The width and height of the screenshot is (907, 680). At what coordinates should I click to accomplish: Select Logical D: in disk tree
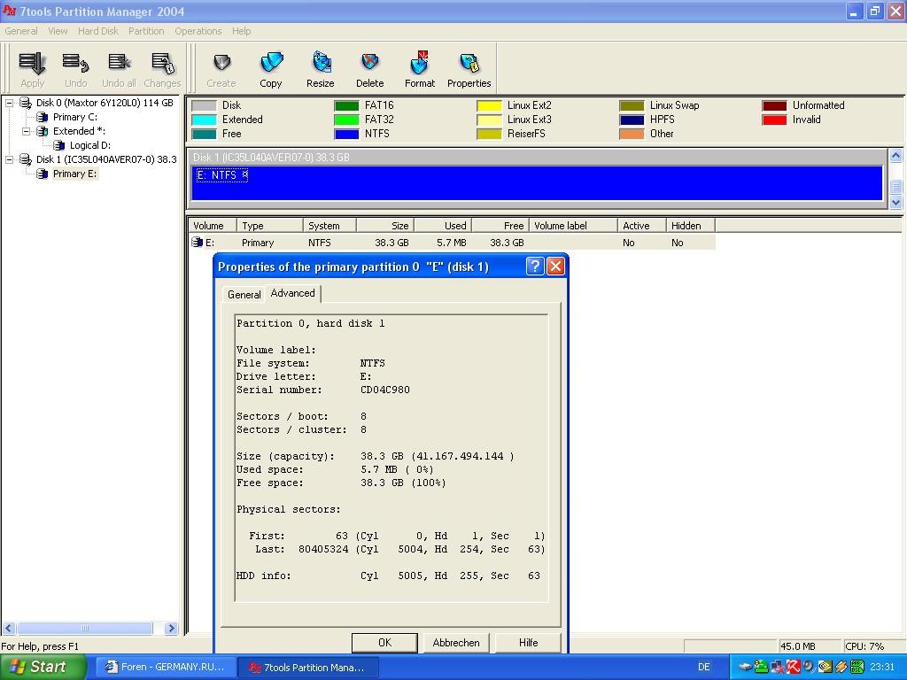coord(90,145)
